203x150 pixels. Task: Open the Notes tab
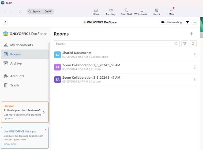point(156,12)
